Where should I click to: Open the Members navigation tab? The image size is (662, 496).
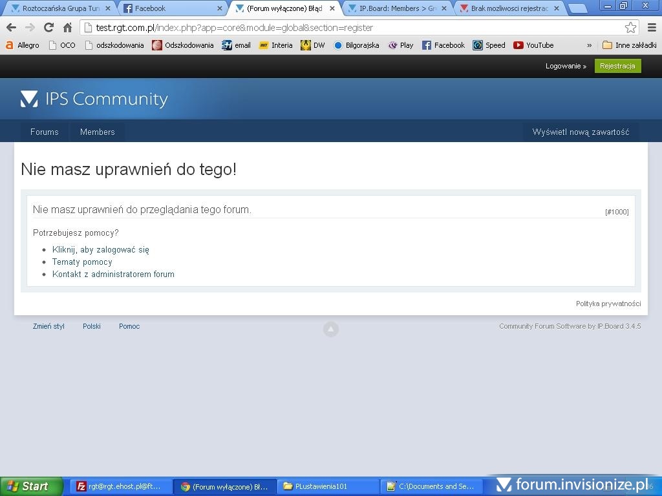click(x=97, y=132)
